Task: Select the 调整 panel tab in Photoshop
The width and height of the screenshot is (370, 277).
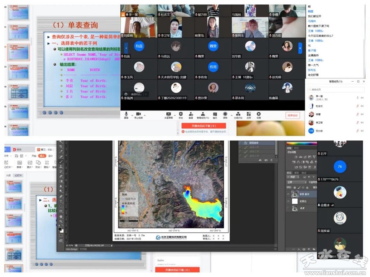Action: tap(289, 148)
